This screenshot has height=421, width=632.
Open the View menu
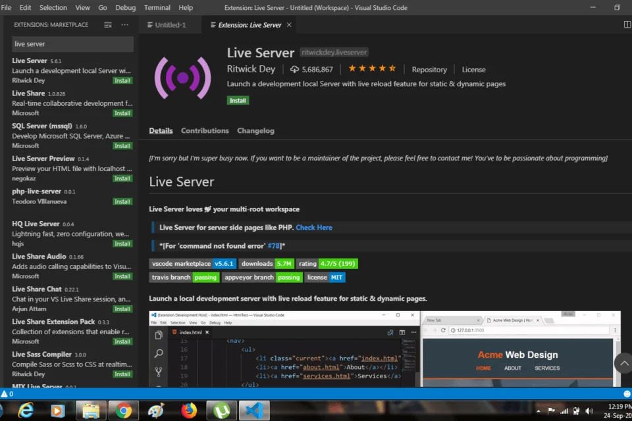coord(82,8)
